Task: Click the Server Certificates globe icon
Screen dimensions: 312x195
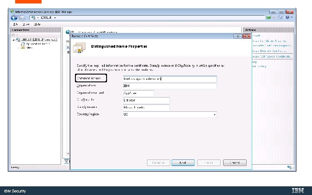Action: click(x=68, y=32)
